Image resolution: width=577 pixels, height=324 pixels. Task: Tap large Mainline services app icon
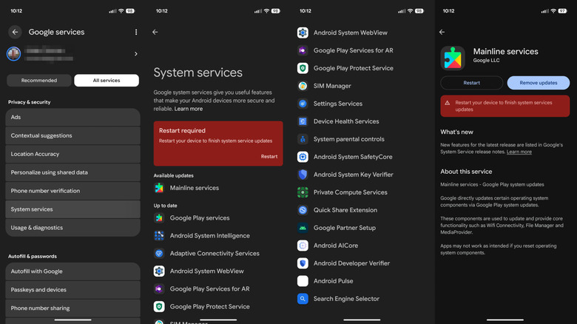(453, 58)
